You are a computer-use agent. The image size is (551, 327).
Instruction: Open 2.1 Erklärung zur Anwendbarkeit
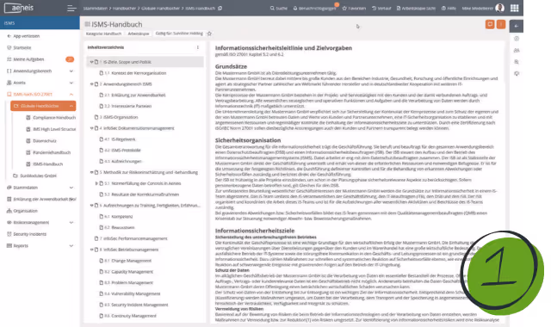(138, 95)
